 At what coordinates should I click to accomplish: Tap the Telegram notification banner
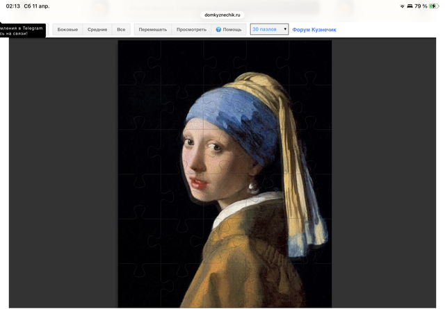(22, 30)
